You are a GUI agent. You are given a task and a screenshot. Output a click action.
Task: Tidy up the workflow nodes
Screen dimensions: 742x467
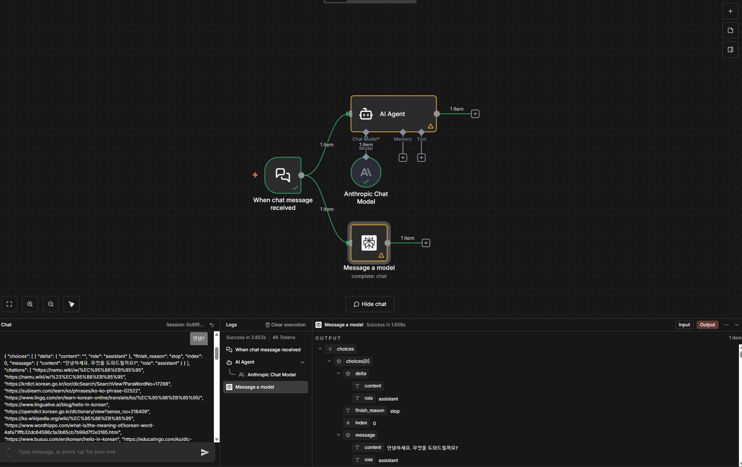(72, 304)
